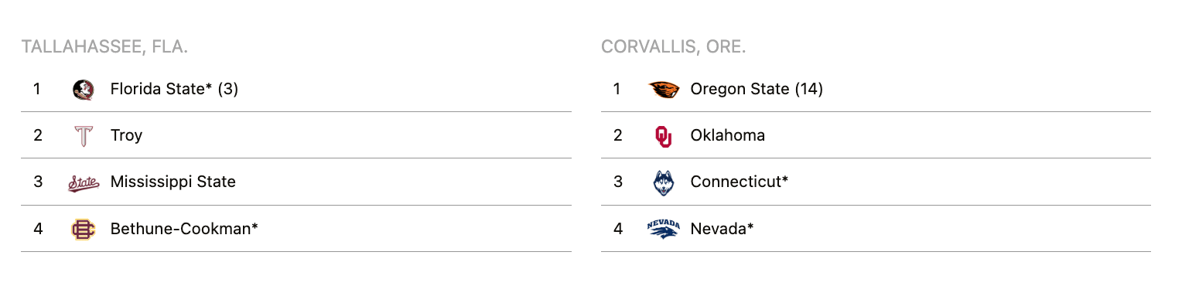Viewport: 1182px width, 286px height.
Task: Click the Troy Trojans T logo
Action: [x=83, y=136]
